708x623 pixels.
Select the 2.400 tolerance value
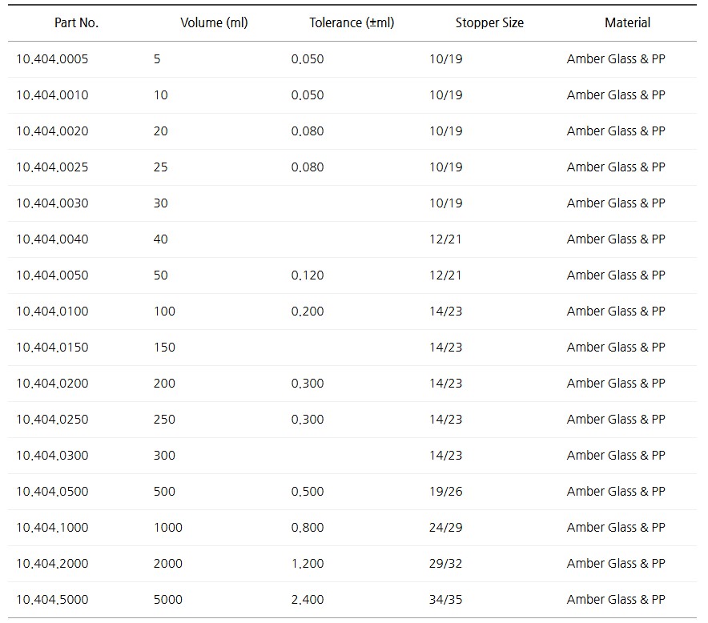[308, 600]
